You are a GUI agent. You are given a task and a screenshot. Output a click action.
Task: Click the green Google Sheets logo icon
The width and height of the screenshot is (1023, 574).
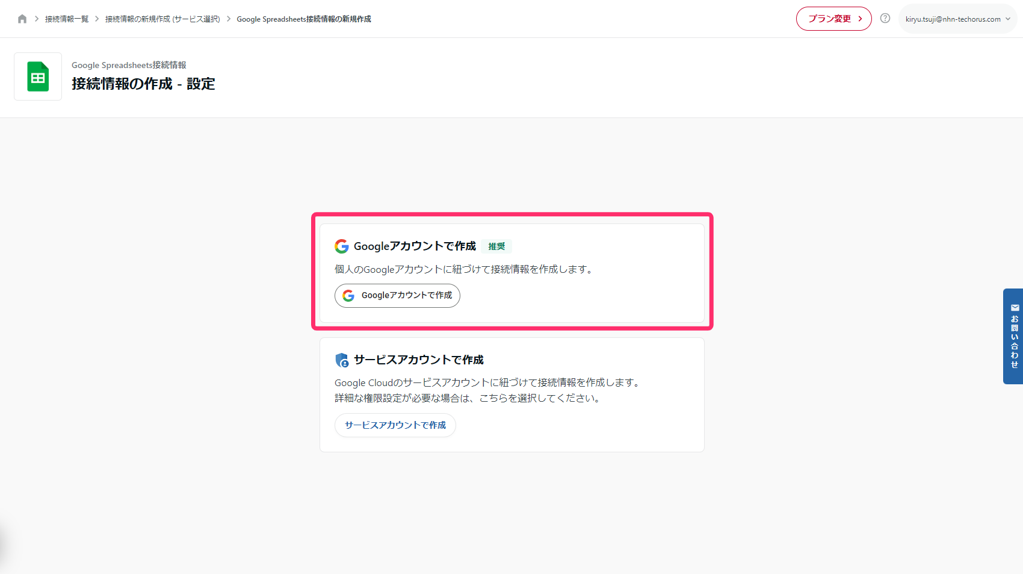(38, 76)
